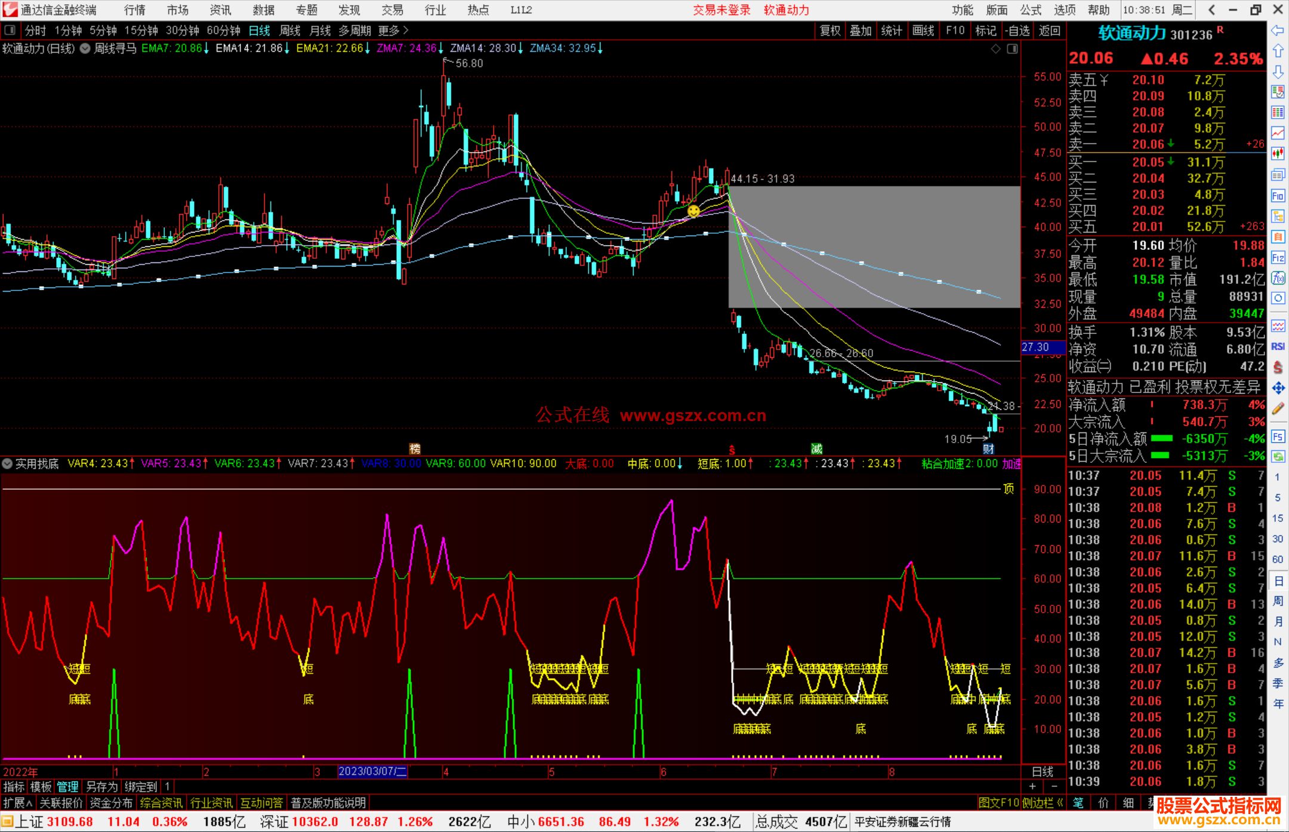
Task: Click the 叠加 button
Action: [861, 30]
